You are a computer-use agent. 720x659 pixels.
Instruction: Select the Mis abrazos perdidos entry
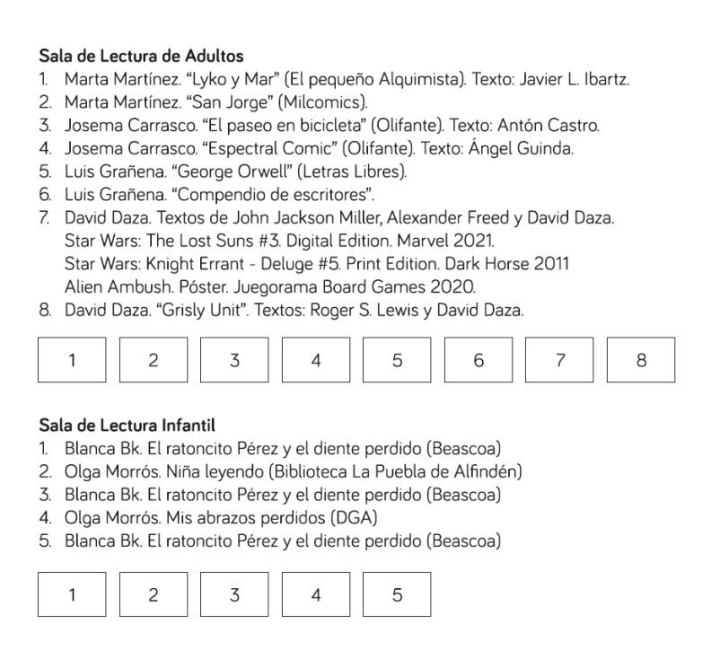208,517
